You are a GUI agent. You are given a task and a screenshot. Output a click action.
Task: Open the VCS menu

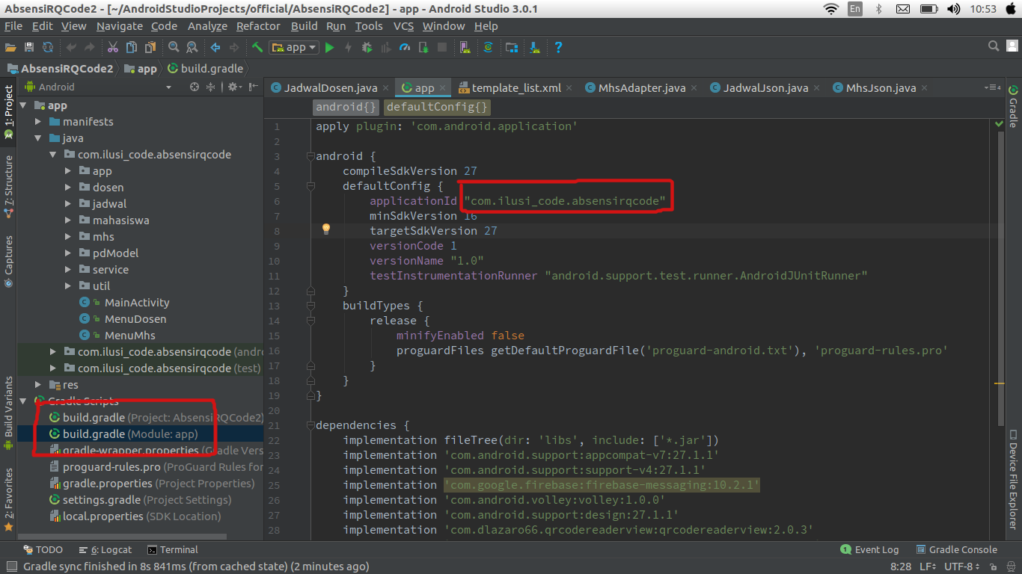(x=403, y=25)
